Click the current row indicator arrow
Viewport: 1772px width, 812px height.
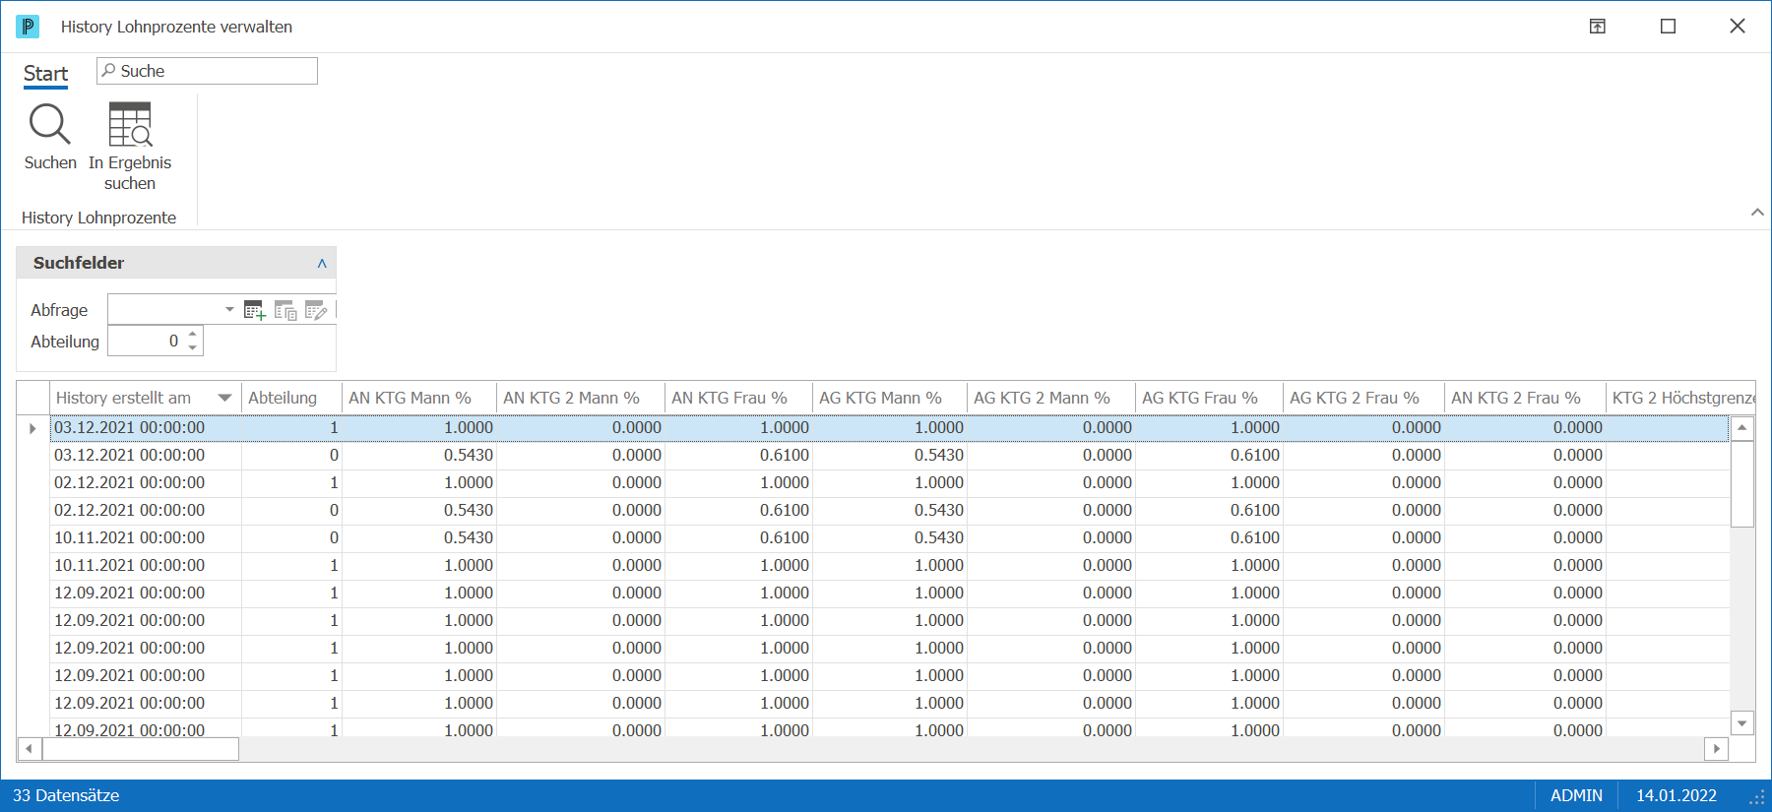(x=32, y=428)
